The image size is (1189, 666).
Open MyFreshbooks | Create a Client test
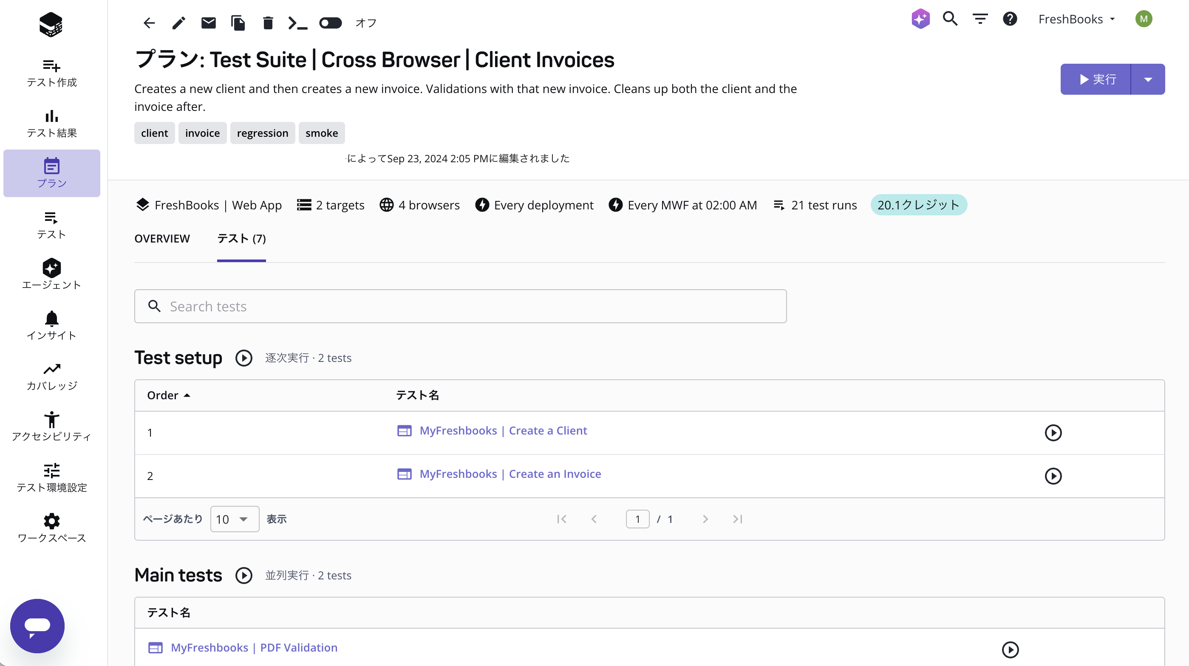tap(503, 431)
